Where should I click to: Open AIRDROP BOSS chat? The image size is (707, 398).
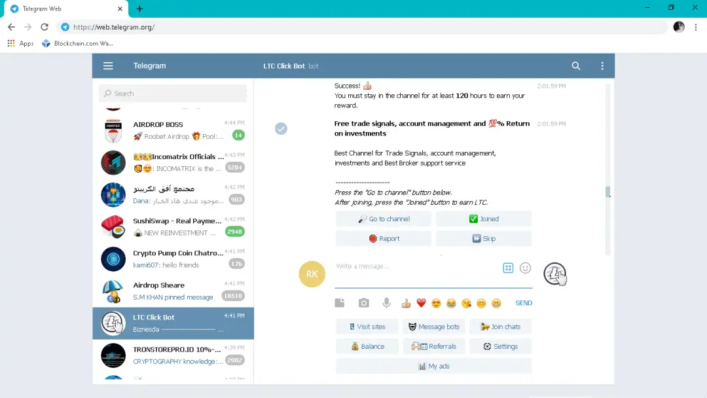tap(173, 130)
